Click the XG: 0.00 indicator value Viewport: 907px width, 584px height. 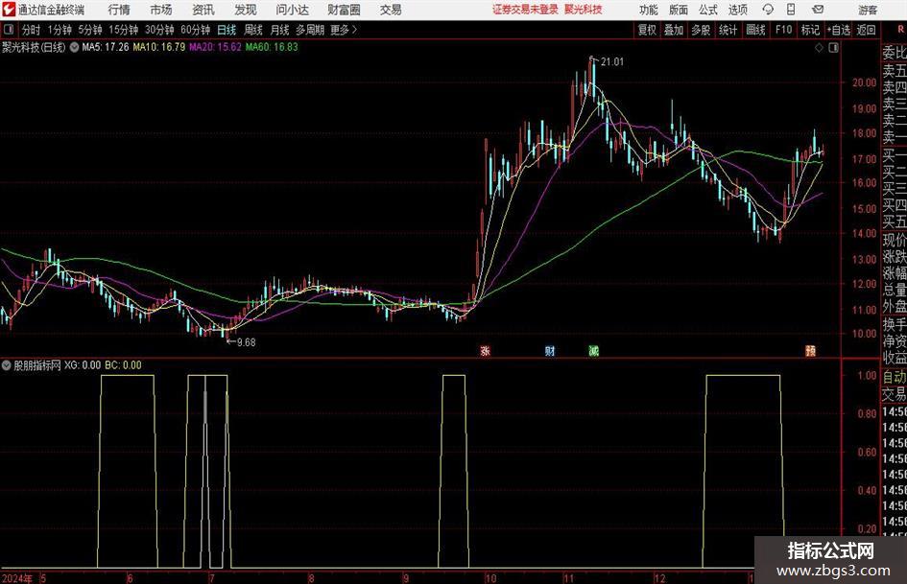(83, 365)
